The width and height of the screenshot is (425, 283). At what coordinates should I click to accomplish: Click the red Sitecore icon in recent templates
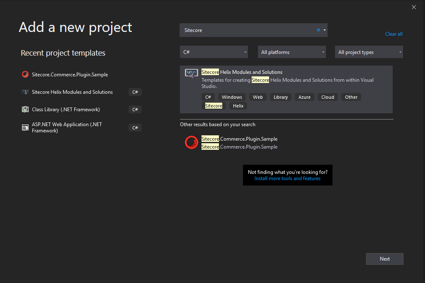pyautogui.click(x=25, y=74)
